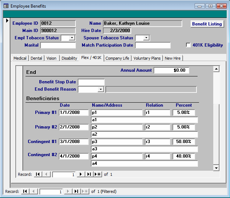
Task: Click relation field r3
Action: point(157,142)
